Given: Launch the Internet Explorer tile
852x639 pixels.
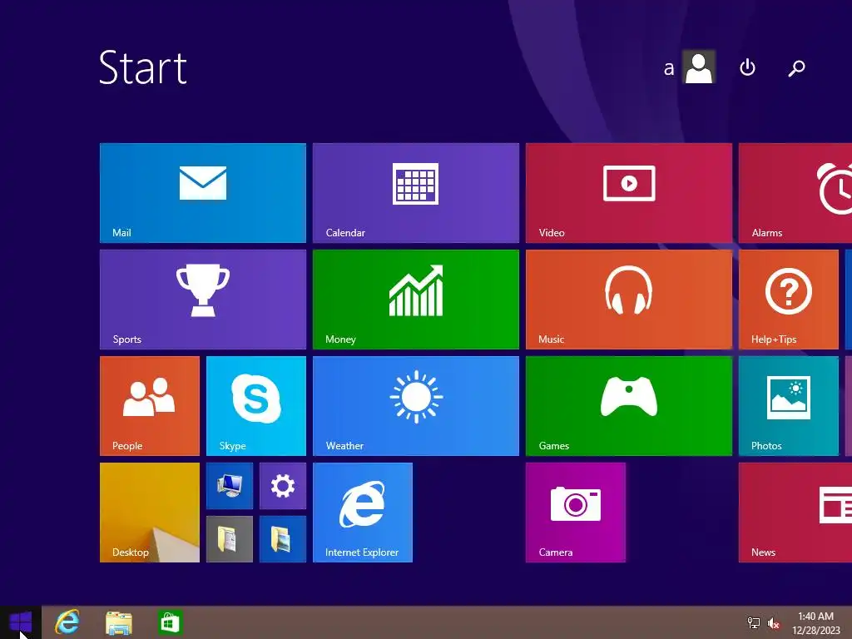Looking at the screenshot, I should tap(363, 513).
